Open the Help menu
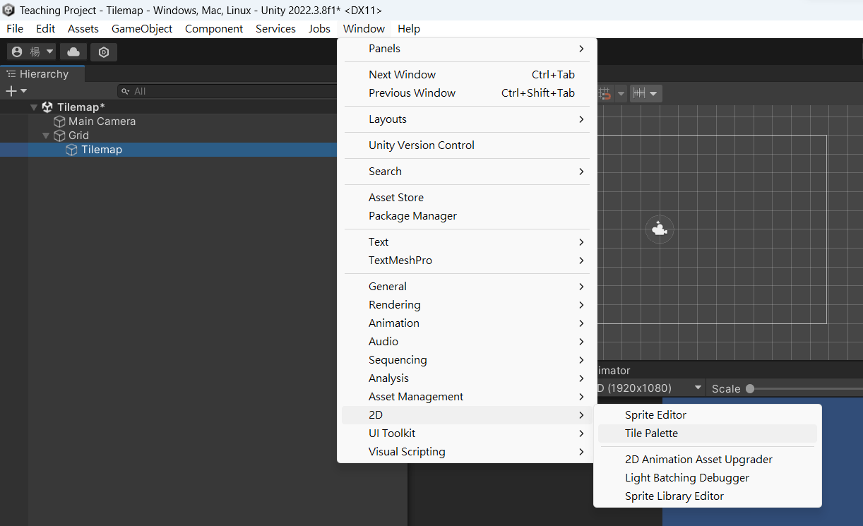 point(409,28)
